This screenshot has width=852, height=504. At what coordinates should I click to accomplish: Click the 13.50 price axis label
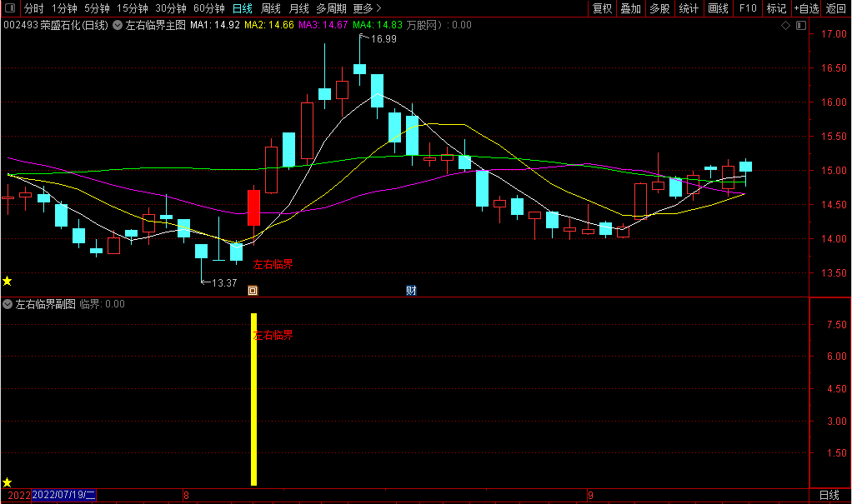coord(834,272)
